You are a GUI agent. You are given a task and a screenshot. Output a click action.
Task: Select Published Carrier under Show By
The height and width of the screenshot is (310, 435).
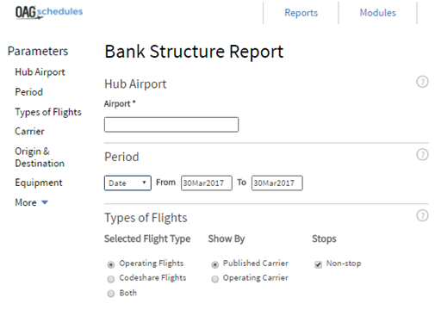tap(214, 264)
